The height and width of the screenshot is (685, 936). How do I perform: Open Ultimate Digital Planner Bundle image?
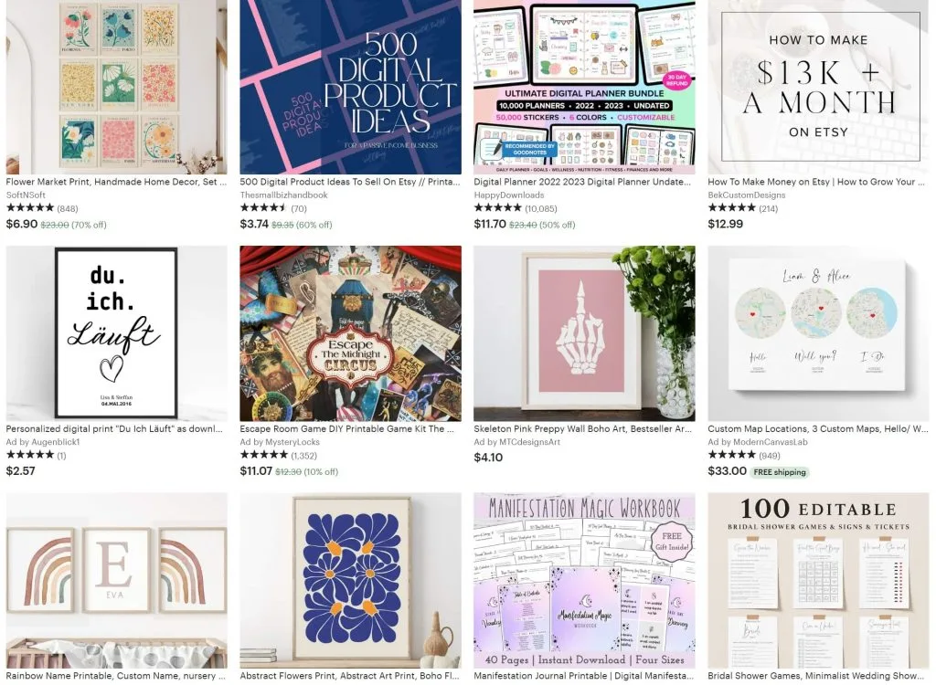(x=584, y=87)
